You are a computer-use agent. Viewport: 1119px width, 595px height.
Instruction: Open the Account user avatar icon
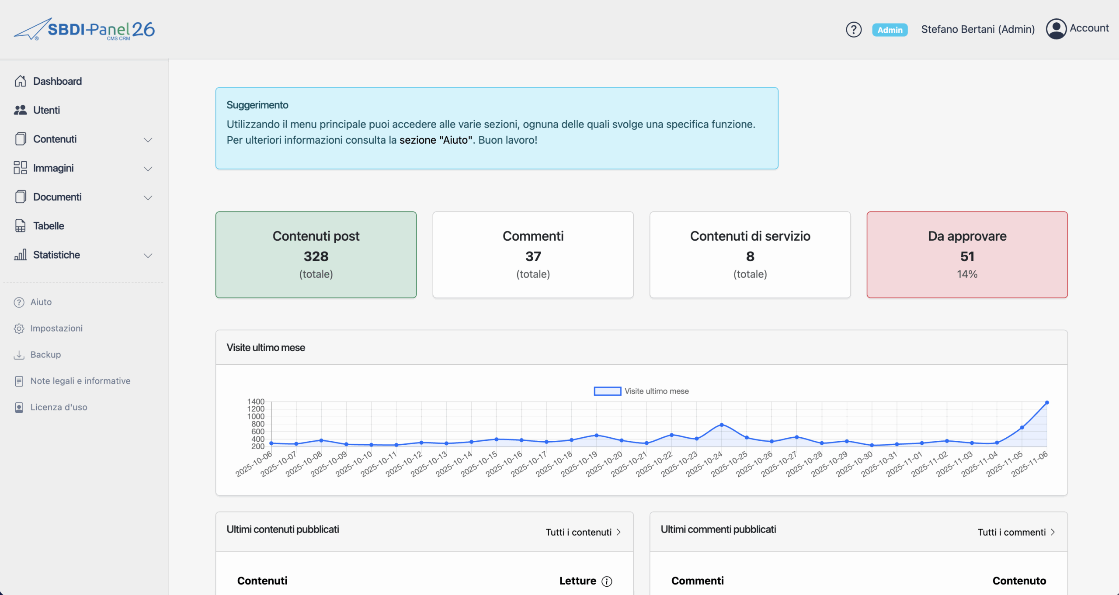click(1056, 29)
